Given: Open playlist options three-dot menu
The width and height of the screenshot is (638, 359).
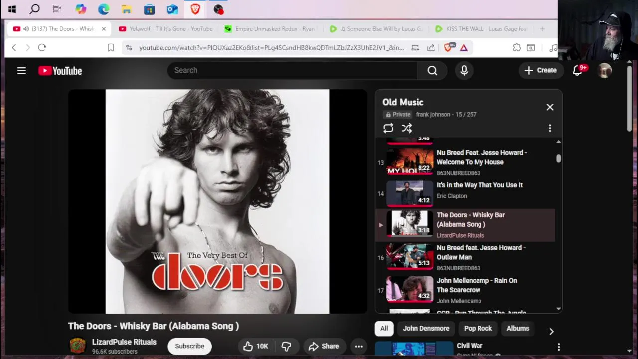Looking at the screenshot, I should click(x=550, y=128).
